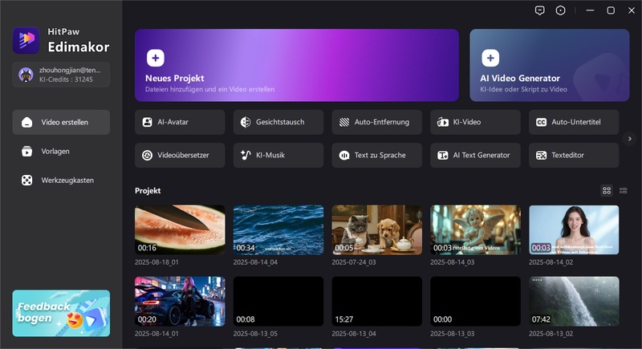
Task: Open the user account avatar
Action: [26, 75]
